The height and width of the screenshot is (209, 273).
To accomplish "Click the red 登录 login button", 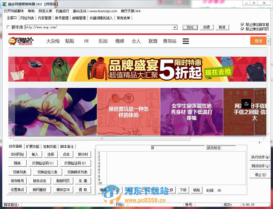I will click(x=258, y=41).
